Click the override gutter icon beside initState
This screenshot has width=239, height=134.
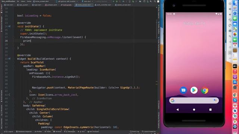click(9, 26)
